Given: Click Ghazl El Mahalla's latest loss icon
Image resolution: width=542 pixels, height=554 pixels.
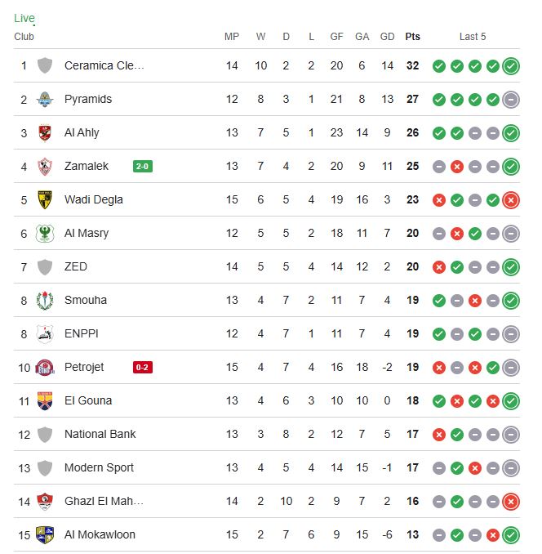Looking at the screenshot, I should point(511,502).
